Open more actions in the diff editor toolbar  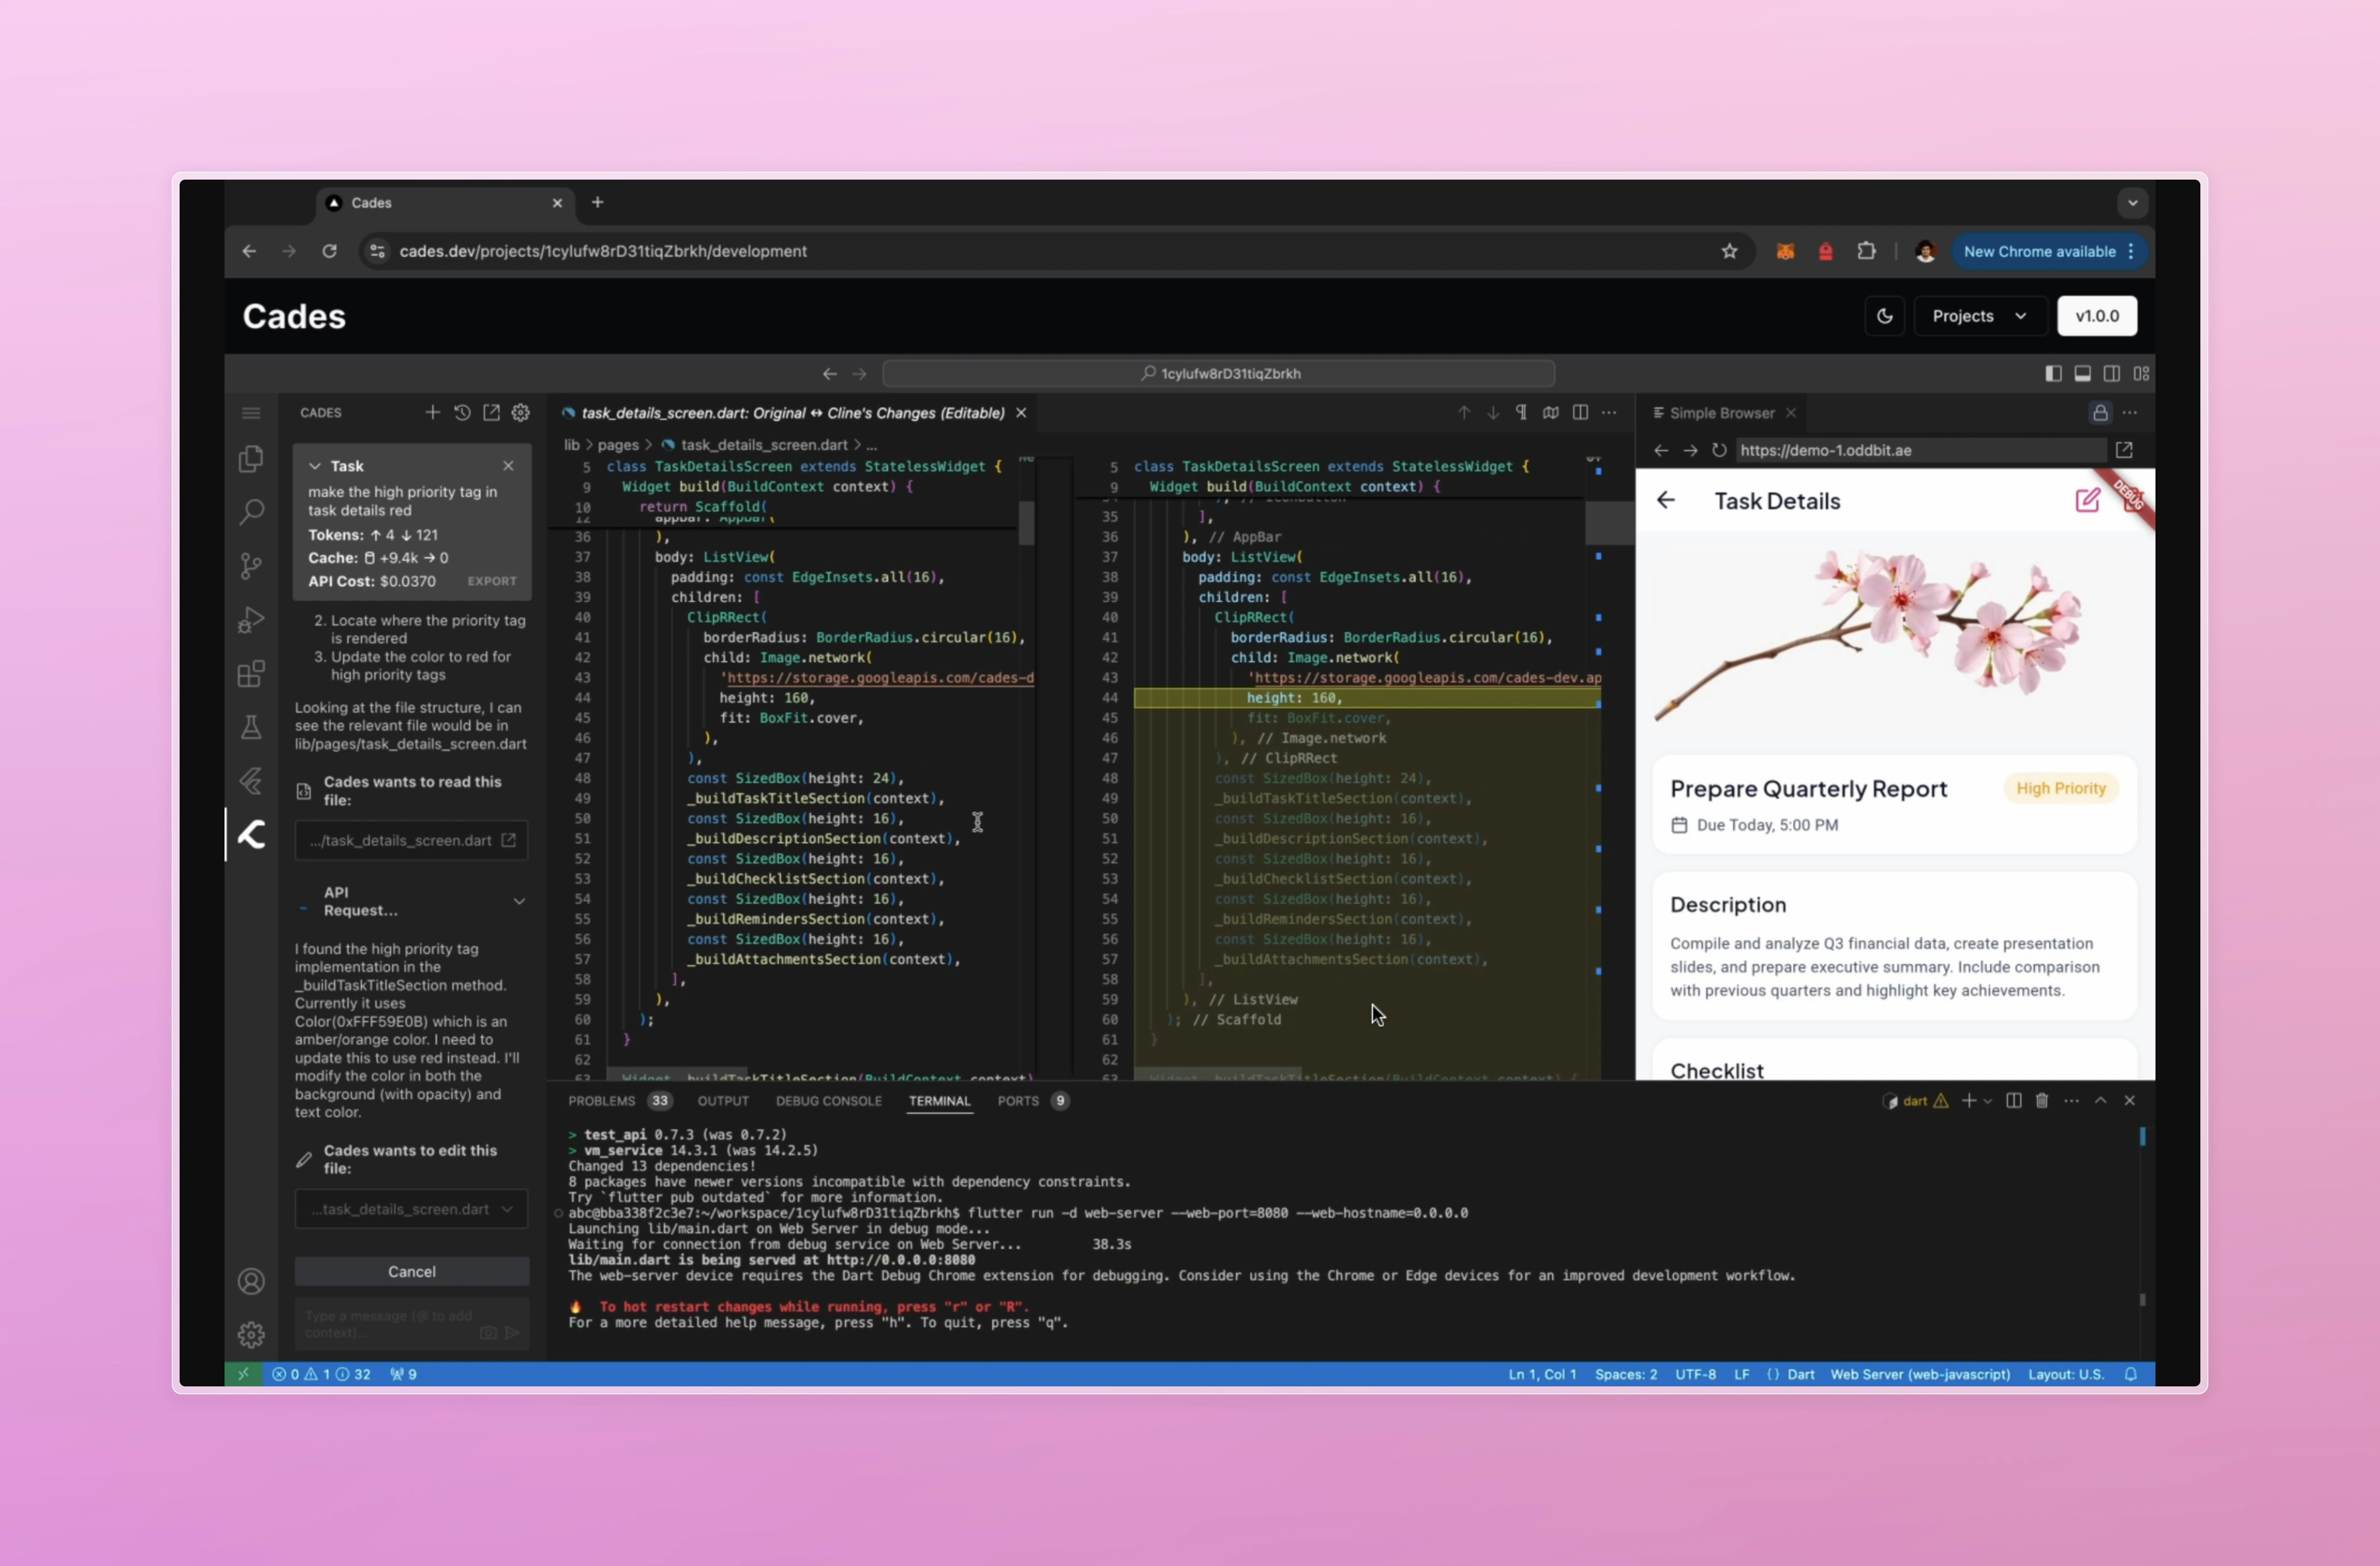1609,412
